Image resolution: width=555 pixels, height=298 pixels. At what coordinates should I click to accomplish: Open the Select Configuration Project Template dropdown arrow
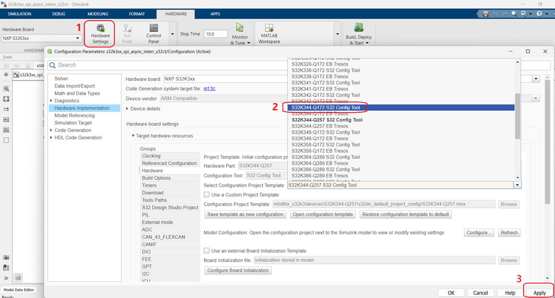pyautogui.click(x=517, y=185)
